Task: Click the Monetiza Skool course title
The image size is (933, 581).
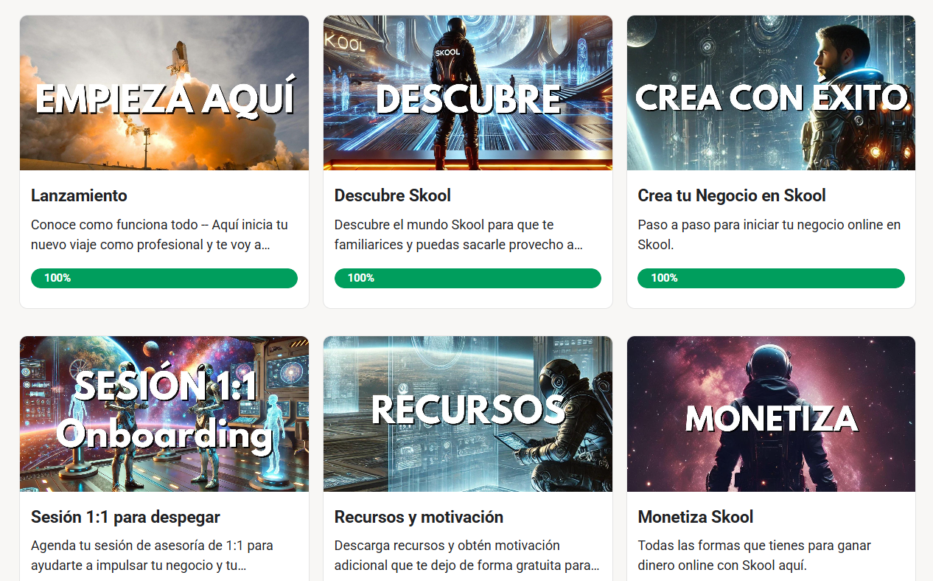Action: [x=696, y=517]
